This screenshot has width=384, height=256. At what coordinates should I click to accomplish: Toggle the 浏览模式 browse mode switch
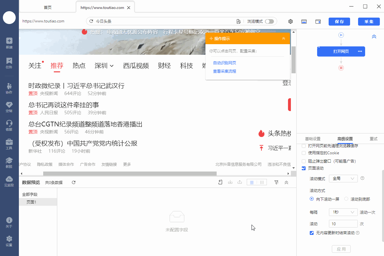pyautogui.click(x=269, y=21)
